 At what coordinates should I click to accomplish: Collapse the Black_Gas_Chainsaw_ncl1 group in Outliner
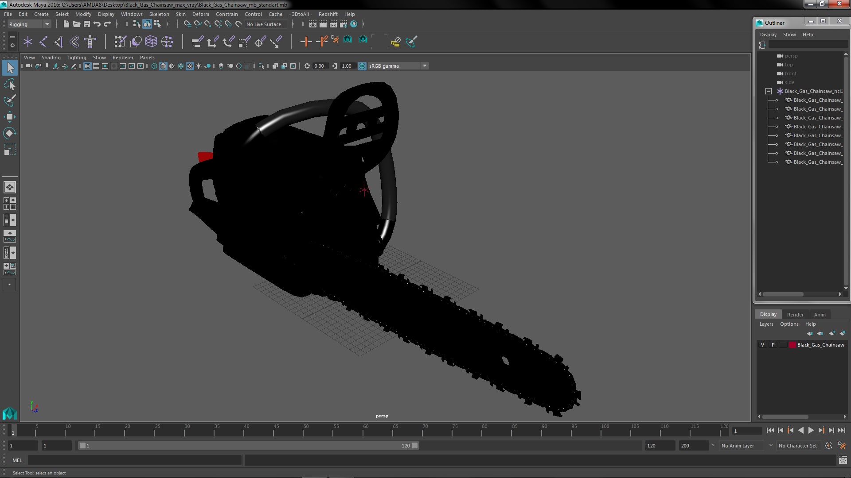tap(769, 91)
